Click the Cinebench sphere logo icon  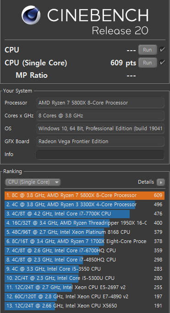pos(31,15)
